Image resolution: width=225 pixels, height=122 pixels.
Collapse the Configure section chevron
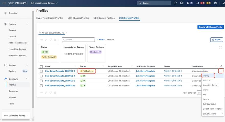coord(27,79)
